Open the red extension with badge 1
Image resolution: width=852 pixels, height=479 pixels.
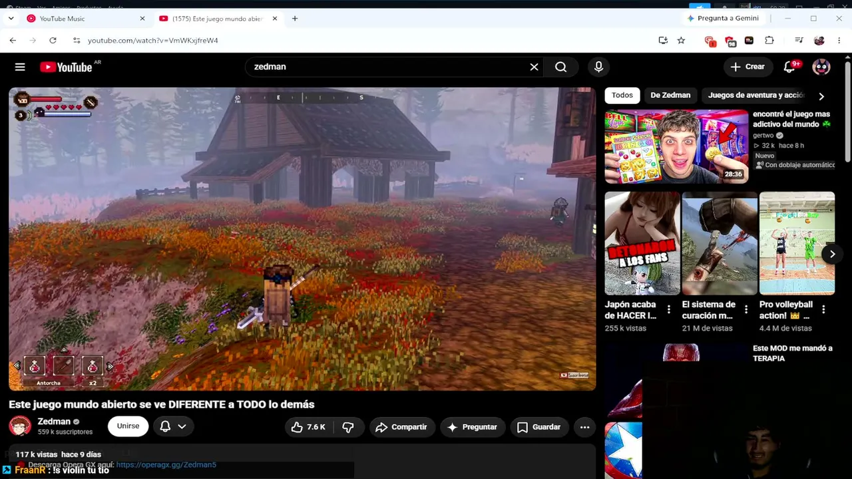tap(710, 41)
